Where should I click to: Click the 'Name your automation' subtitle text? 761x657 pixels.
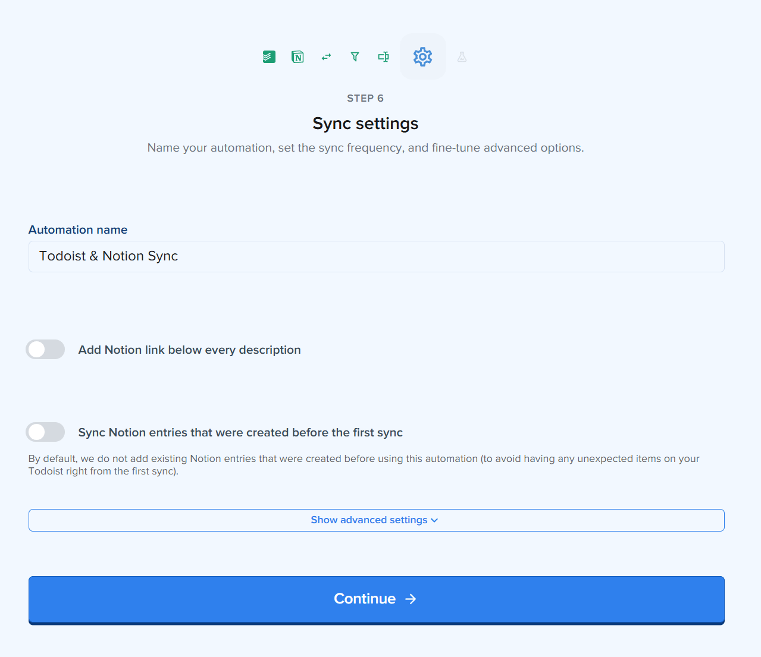[365, 147]
